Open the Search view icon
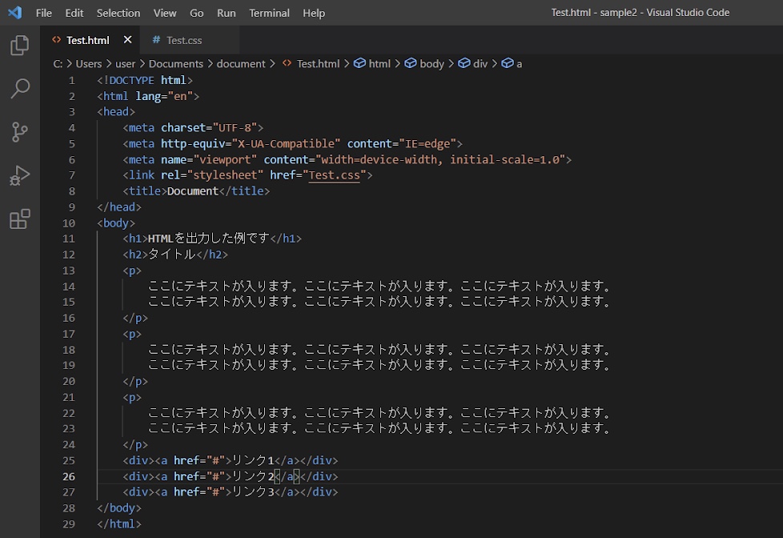 (x=20, y=89)
